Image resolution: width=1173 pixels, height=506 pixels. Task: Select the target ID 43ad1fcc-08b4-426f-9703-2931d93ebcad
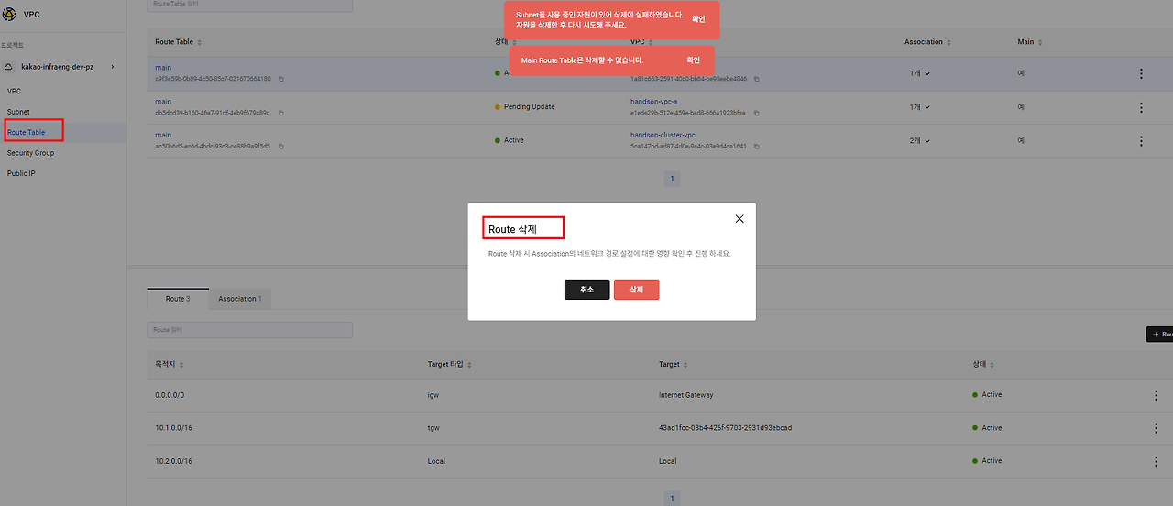coord(725,428)
